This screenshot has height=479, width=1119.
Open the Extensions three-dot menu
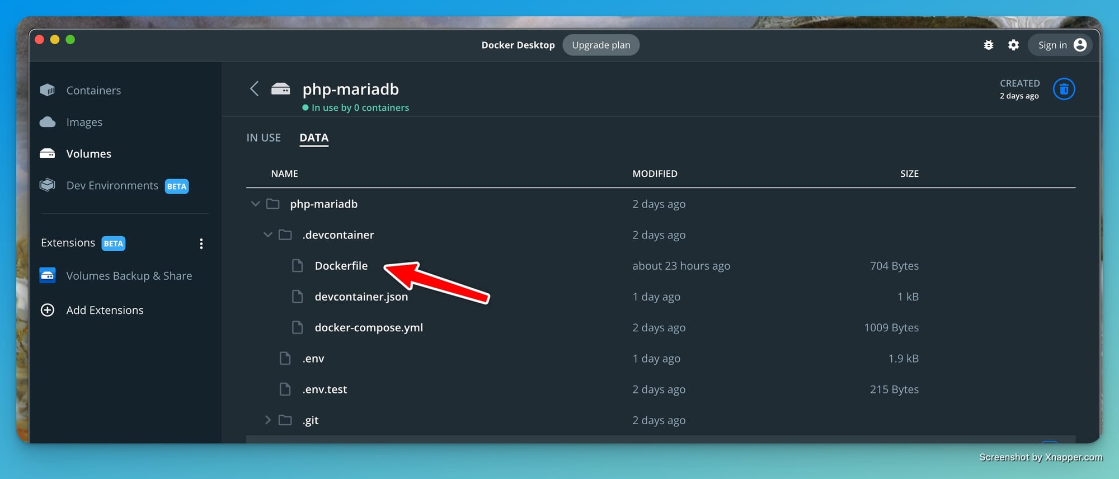click(201, 243)
